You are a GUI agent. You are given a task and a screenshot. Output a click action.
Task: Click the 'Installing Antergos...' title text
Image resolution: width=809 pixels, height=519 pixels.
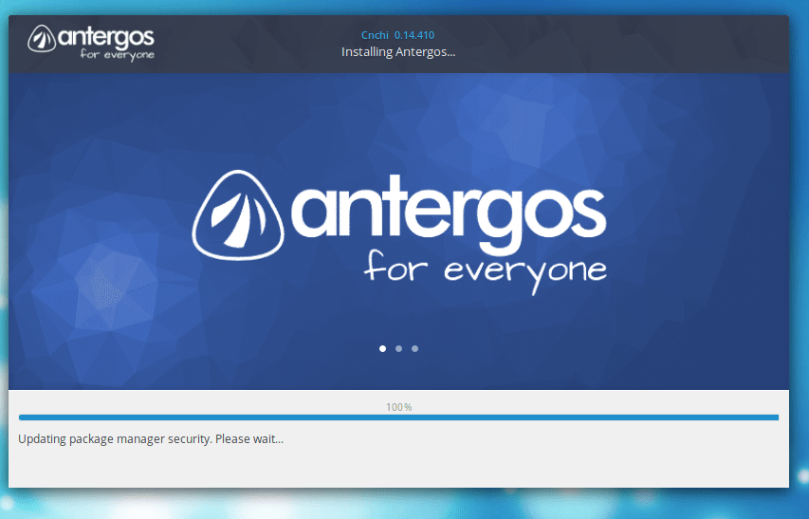pos(398,51)
